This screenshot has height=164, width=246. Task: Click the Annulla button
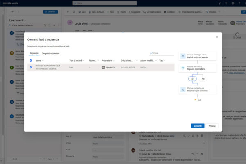212,126
